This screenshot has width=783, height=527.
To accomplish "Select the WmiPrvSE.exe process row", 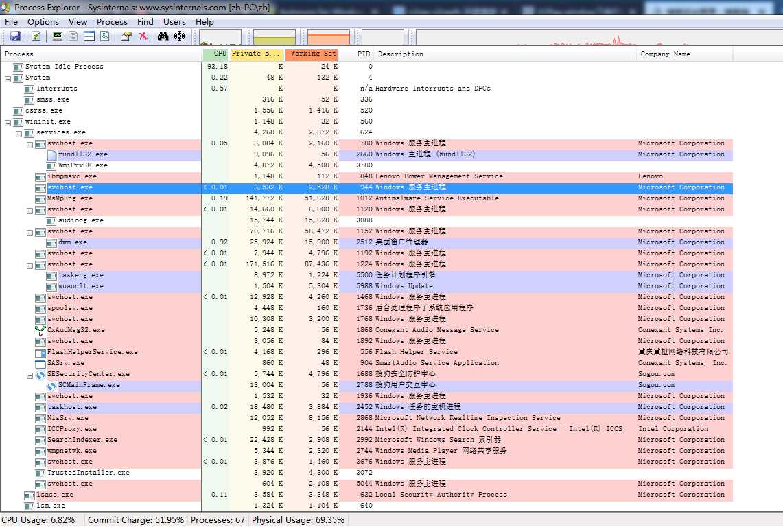I will tap(366, 165).
